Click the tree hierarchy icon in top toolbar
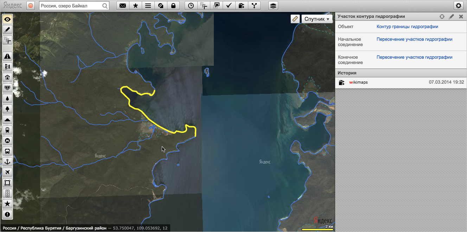Viewport: 467px width, 232px height. tap(203, 6)
